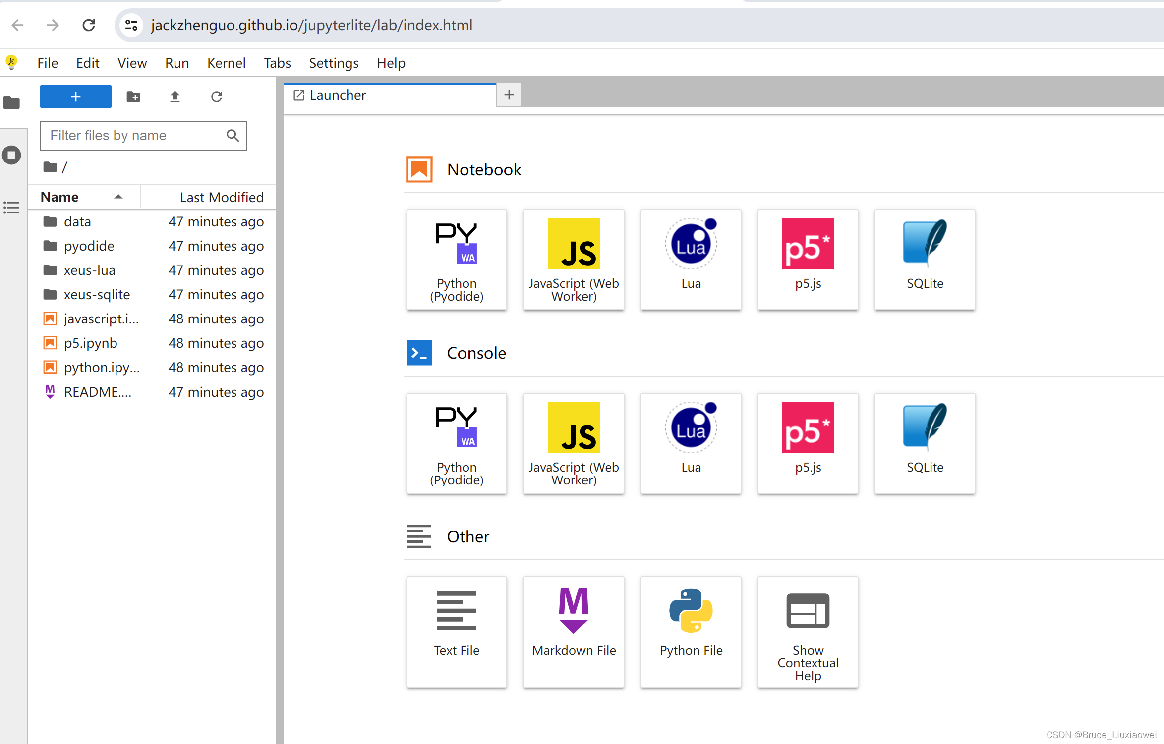Click the Upload Files icon

175,97
